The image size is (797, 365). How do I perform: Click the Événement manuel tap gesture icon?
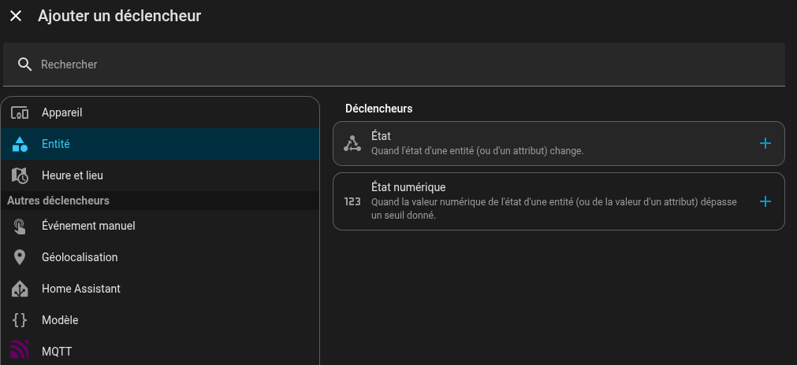coord(20,226)
